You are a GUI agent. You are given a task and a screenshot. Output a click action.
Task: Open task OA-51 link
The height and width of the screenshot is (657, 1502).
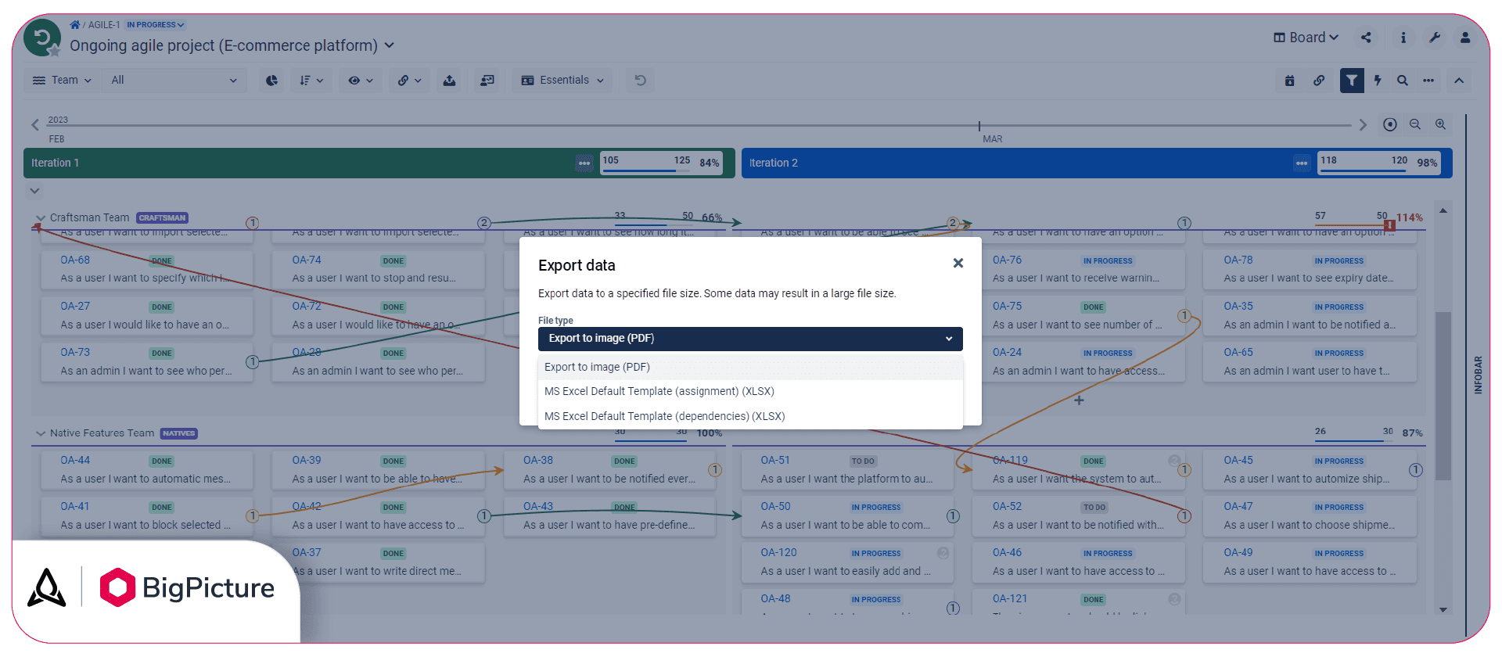pyautogui.click(x=775, y=460)
